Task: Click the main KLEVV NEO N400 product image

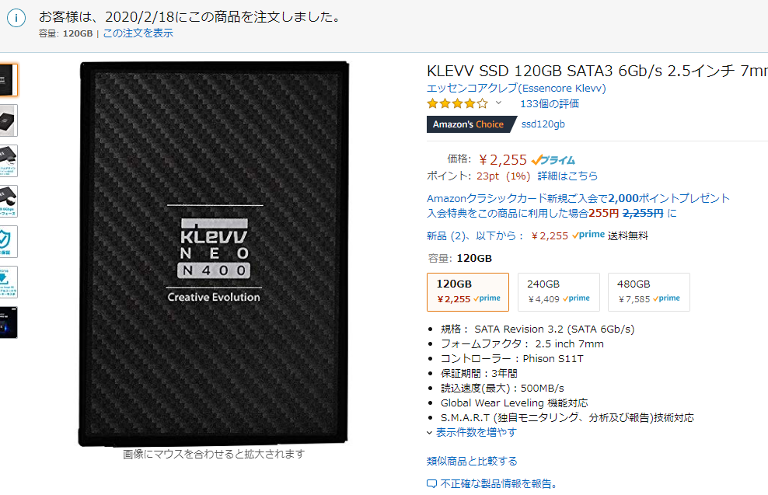Action: coord(214,253)
